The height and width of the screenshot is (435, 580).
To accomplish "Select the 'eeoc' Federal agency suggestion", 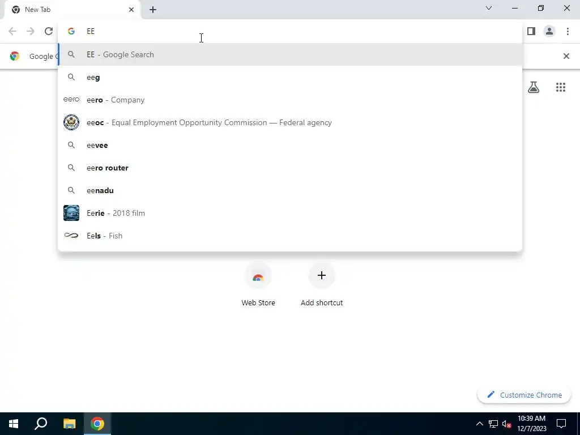I will click(x=290, y=122).
